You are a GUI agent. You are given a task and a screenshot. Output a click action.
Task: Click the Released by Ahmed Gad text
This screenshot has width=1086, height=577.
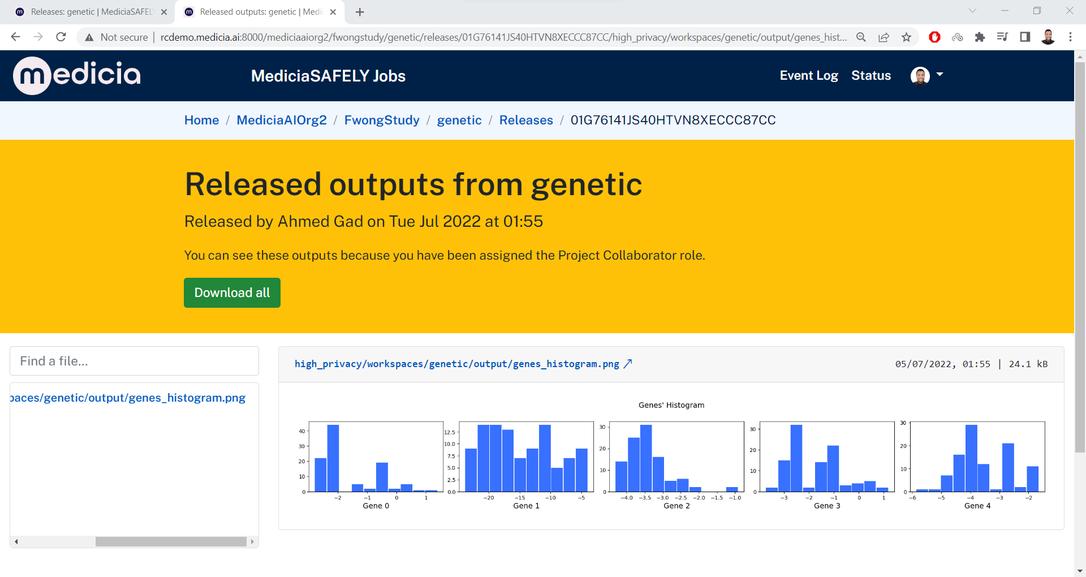(364, 221)
